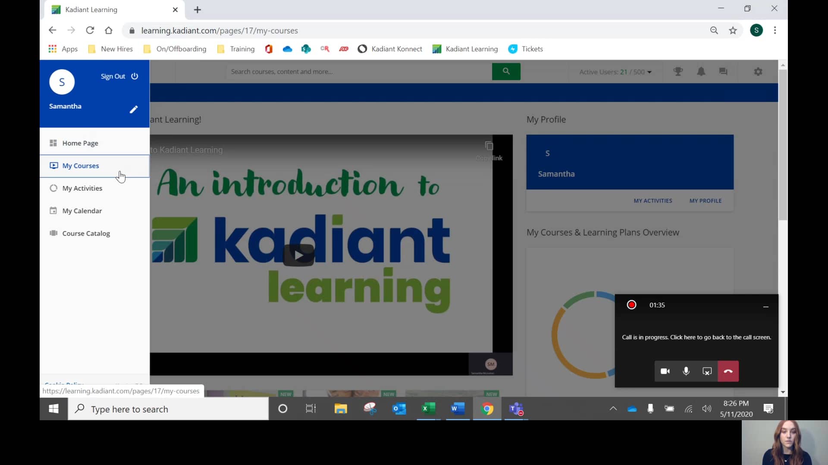828x465 pixels.
Task: Show hidden taskbar icons chevron
Action: tap(613, 409)
